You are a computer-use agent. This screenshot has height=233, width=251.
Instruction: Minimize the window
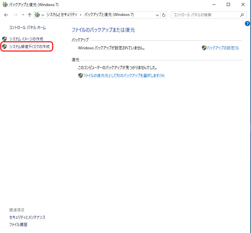[x=214, y=5]
